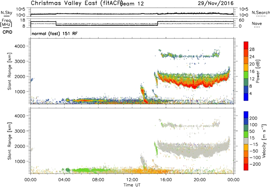Click the velocity panel 'Slant Range [km]' label
270x187 pixels.
(9, 141)
